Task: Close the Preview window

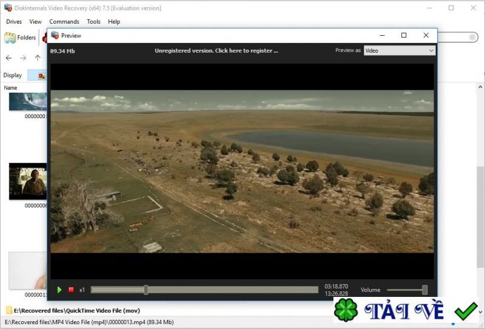Action: pyautogui.click(x=426, y=35)
